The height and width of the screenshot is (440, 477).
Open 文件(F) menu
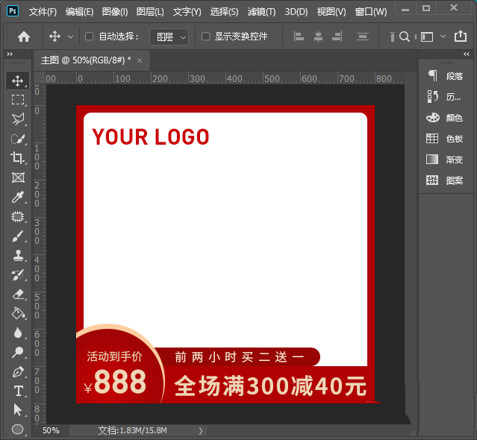(x=43, y=11)
